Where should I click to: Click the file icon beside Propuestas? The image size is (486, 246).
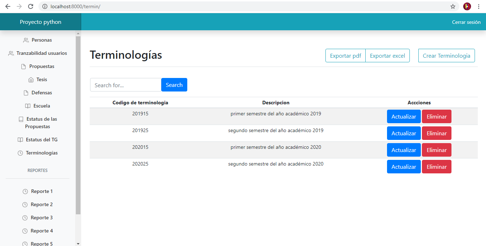pos(23,67)
